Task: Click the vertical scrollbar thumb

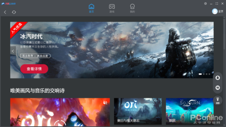Action: point(224,34)
